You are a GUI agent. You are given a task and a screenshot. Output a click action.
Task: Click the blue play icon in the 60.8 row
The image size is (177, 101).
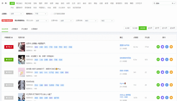(167, 59)
